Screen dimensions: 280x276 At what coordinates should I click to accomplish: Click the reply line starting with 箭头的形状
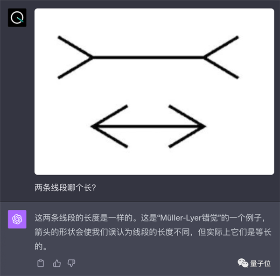[x=153, y=232]
